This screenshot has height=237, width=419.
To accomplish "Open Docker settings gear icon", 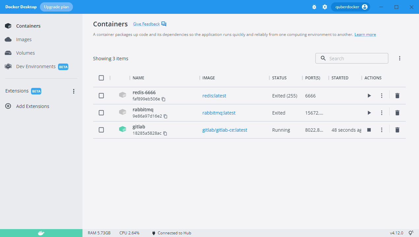I will pyautogui.click(x=325, y=7).
